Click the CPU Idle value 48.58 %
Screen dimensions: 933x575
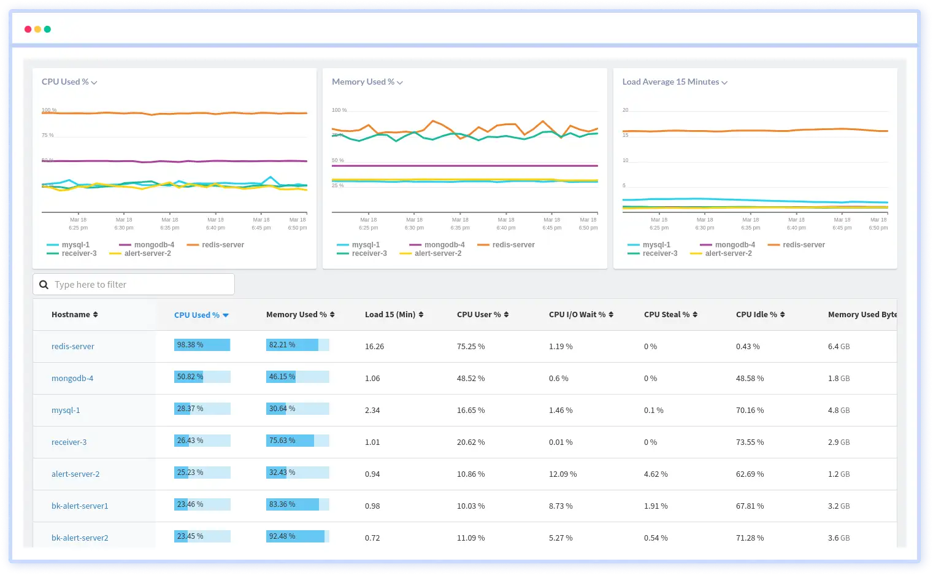750,379
